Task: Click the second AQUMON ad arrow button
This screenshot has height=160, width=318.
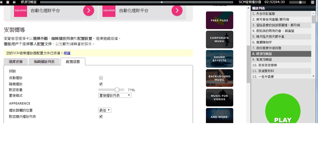Action: coord(177,10)
